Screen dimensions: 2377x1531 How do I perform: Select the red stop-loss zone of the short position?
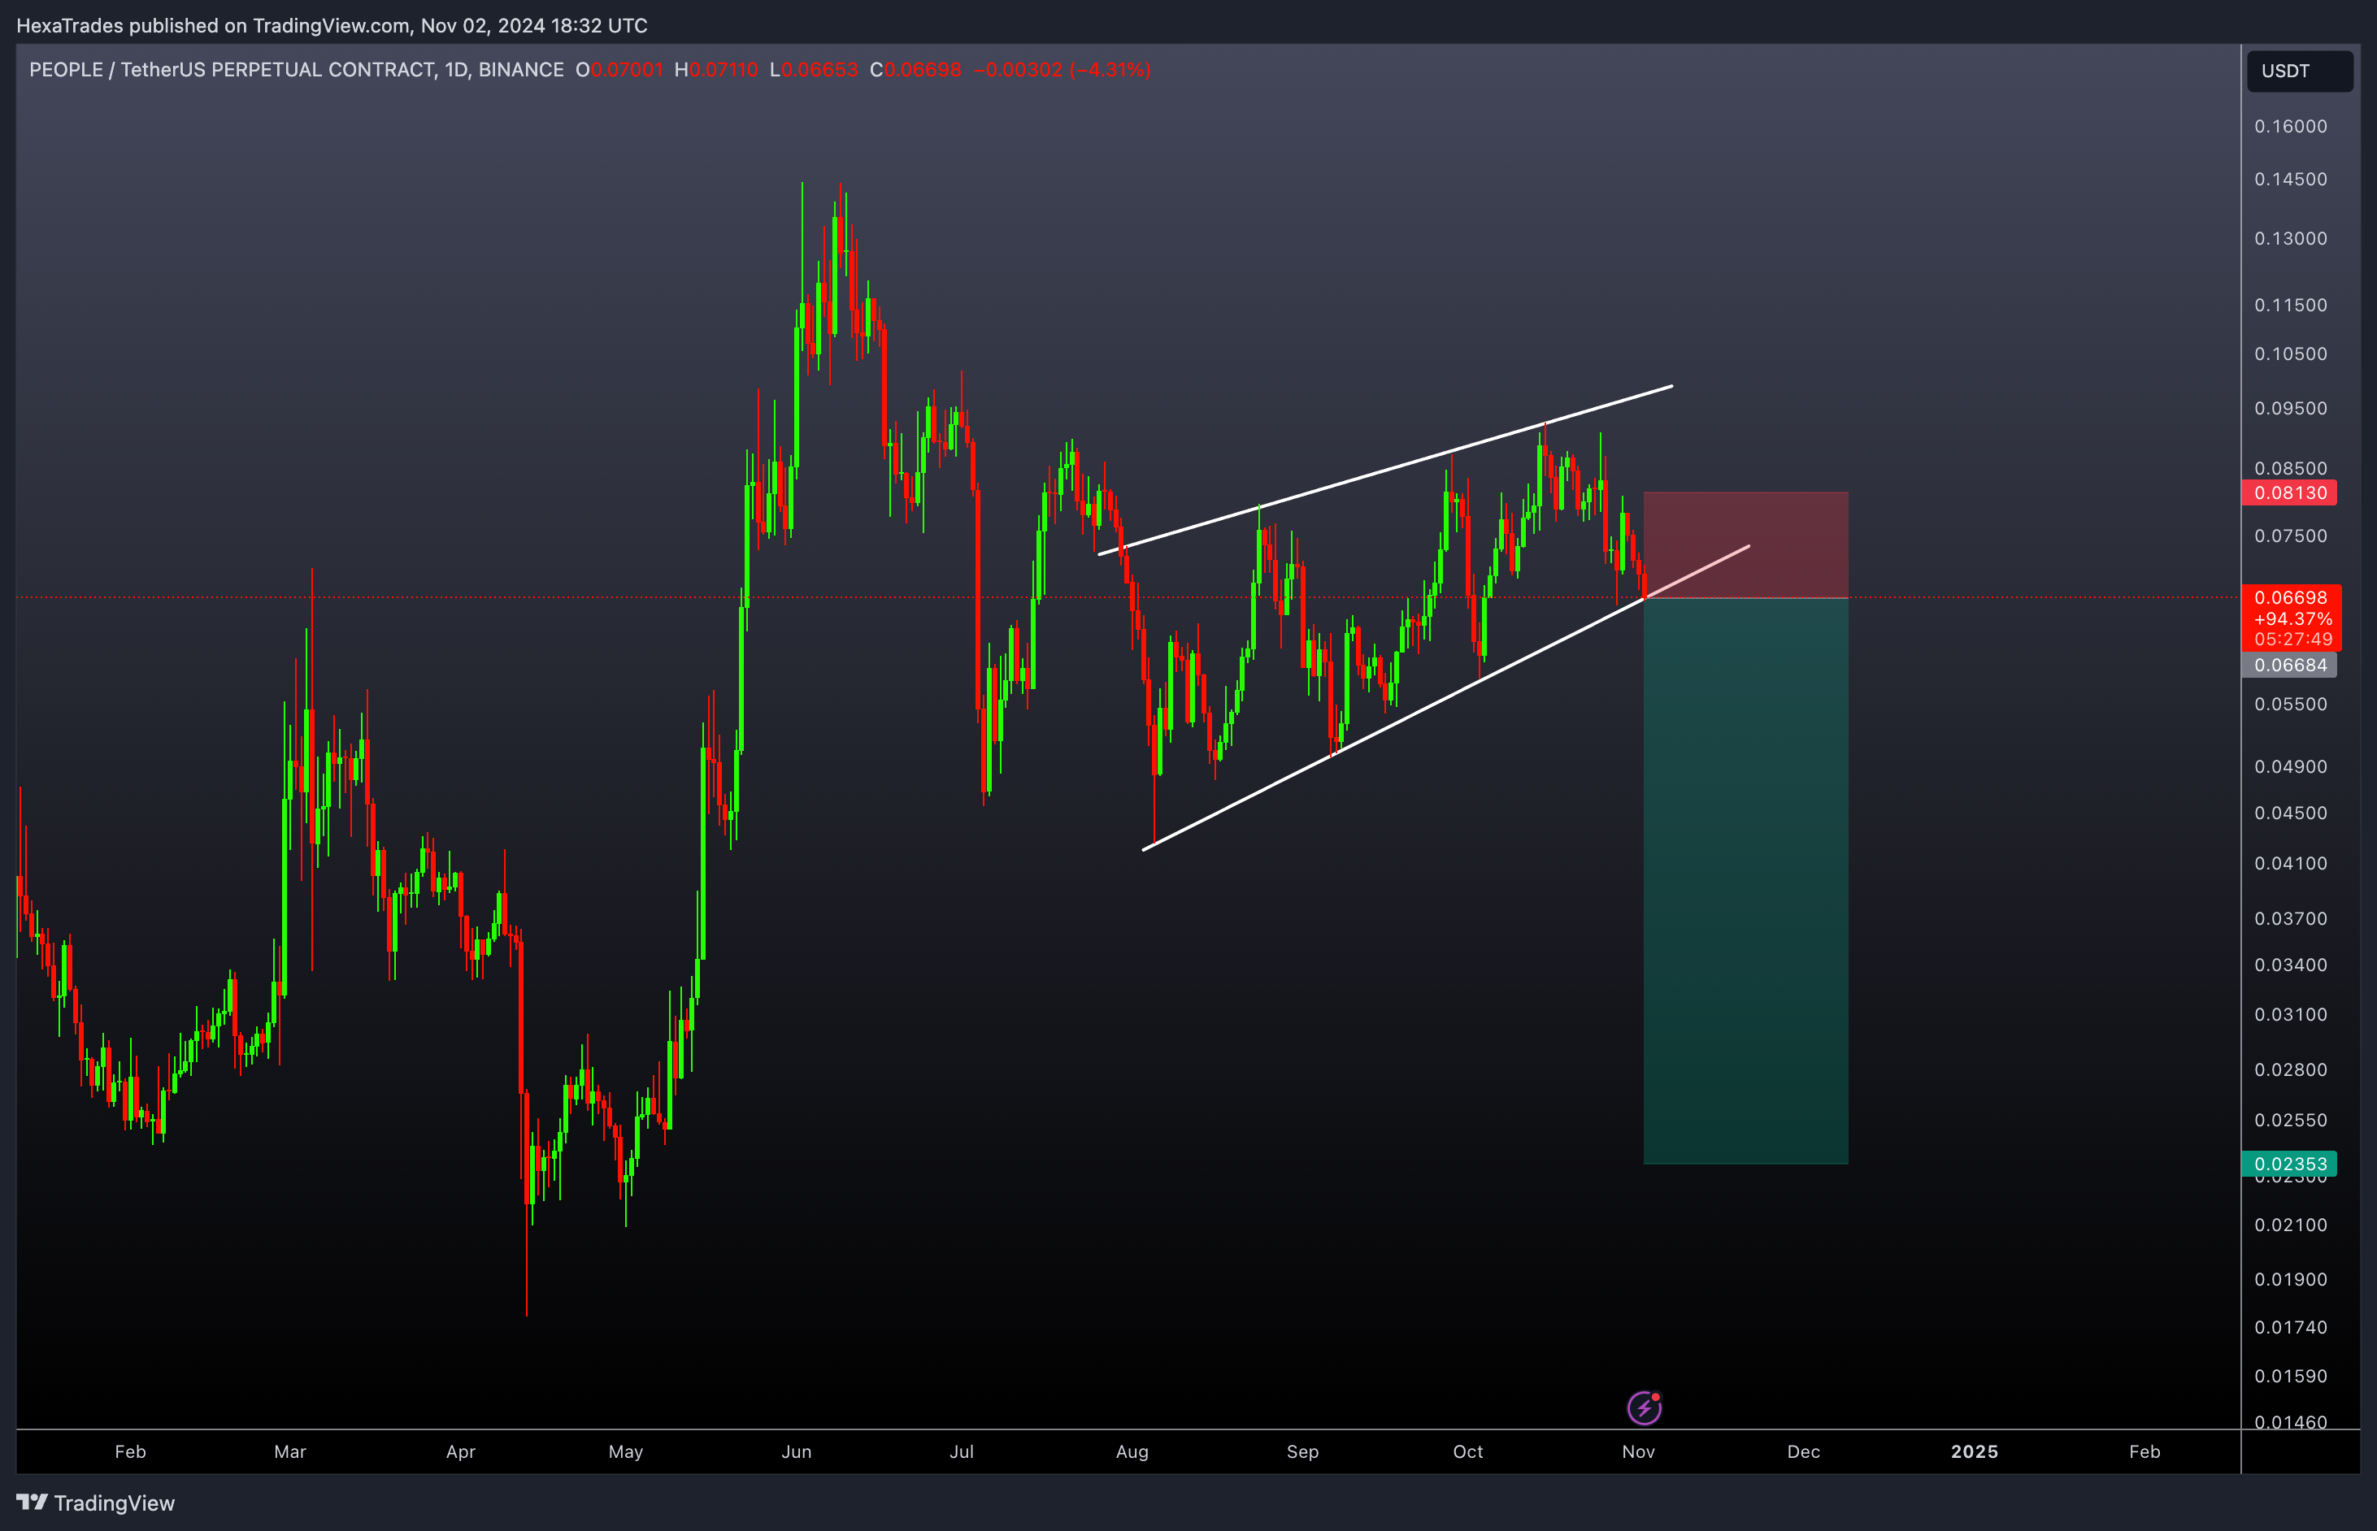[x=1745, y=544]
